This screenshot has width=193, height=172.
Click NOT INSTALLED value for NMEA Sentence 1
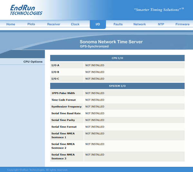click(95, 134)
